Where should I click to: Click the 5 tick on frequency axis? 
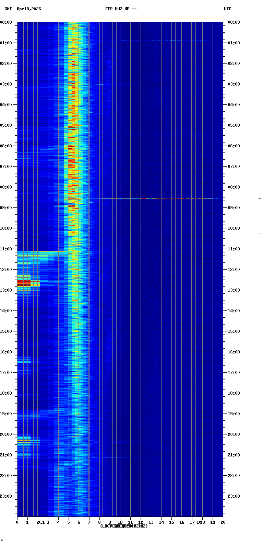pyautogui.click(x=69, y=522)
